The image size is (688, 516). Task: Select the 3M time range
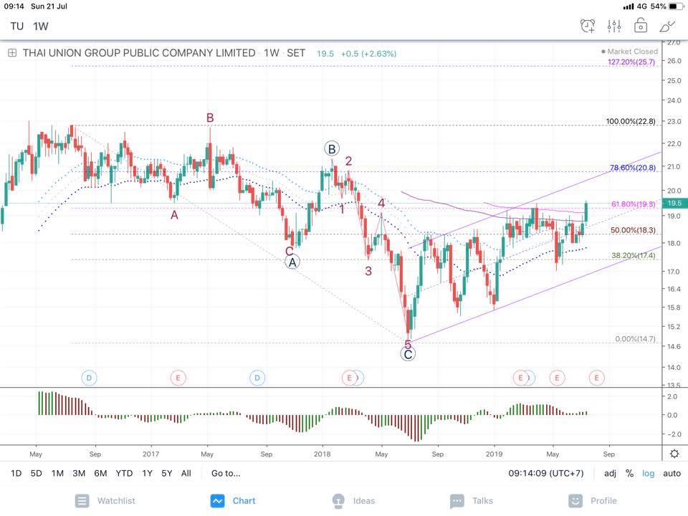(x=79, y=473)
